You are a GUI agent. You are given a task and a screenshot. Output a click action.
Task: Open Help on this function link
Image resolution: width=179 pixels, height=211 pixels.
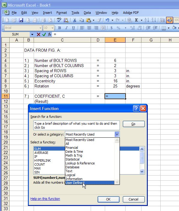pos(45,199)
